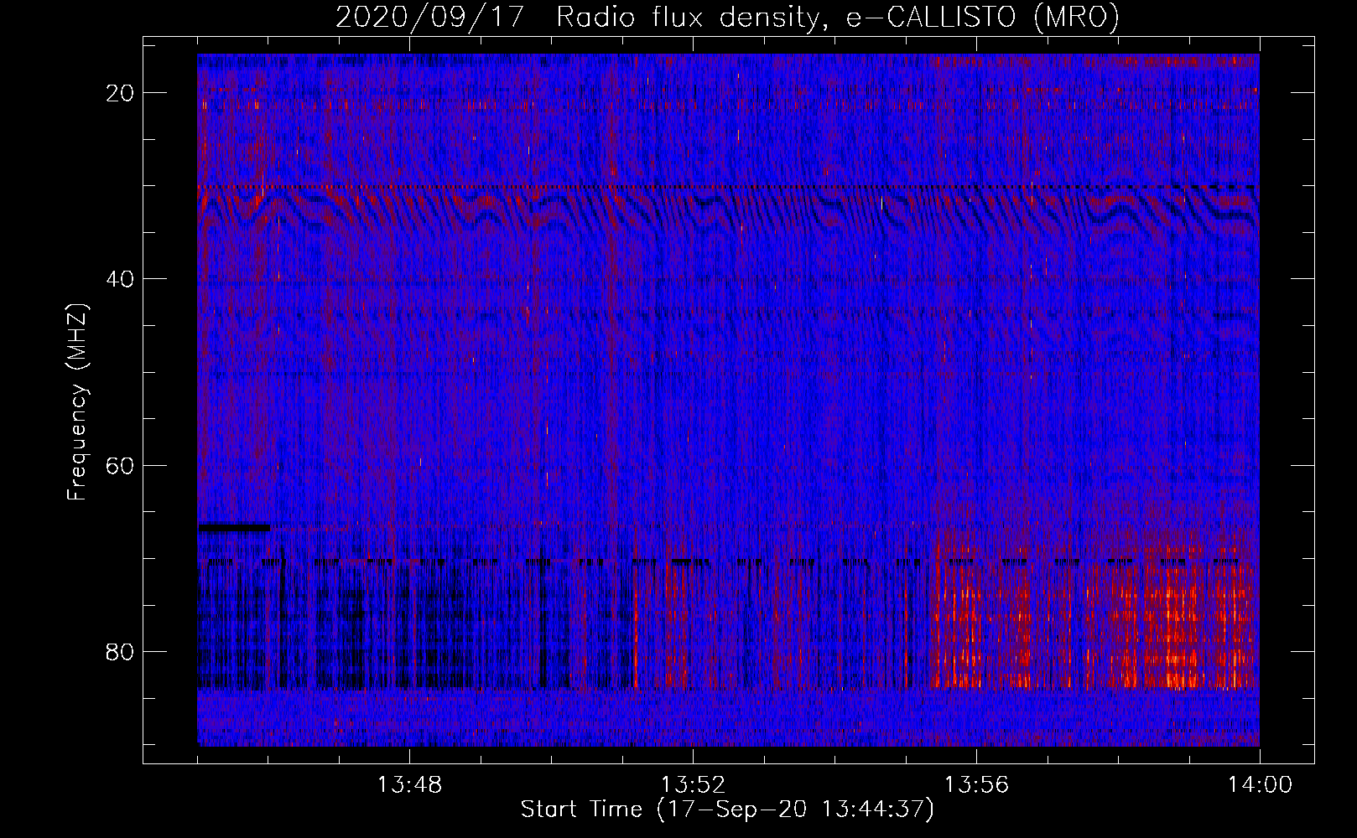
Task: Click the '13:48' time tick label
Action: click(x=410, y=785)
